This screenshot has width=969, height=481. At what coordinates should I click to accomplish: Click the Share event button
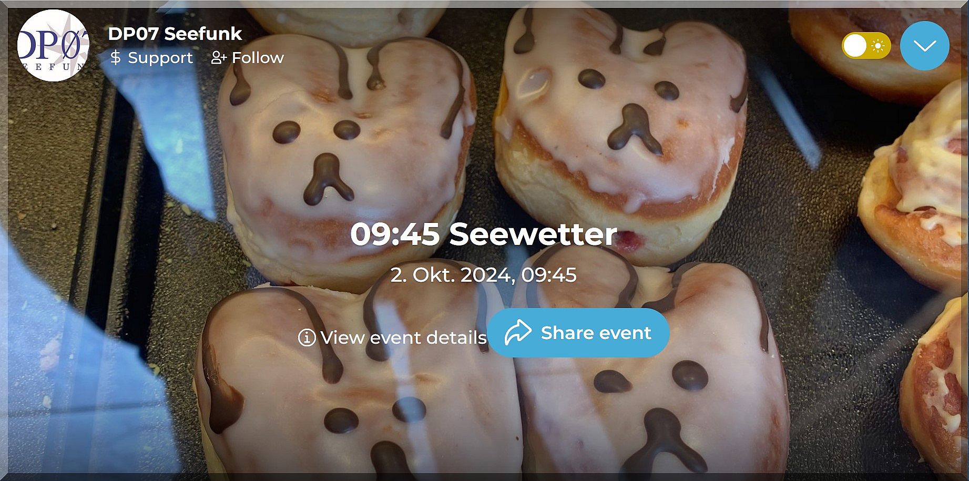[578, 333]
